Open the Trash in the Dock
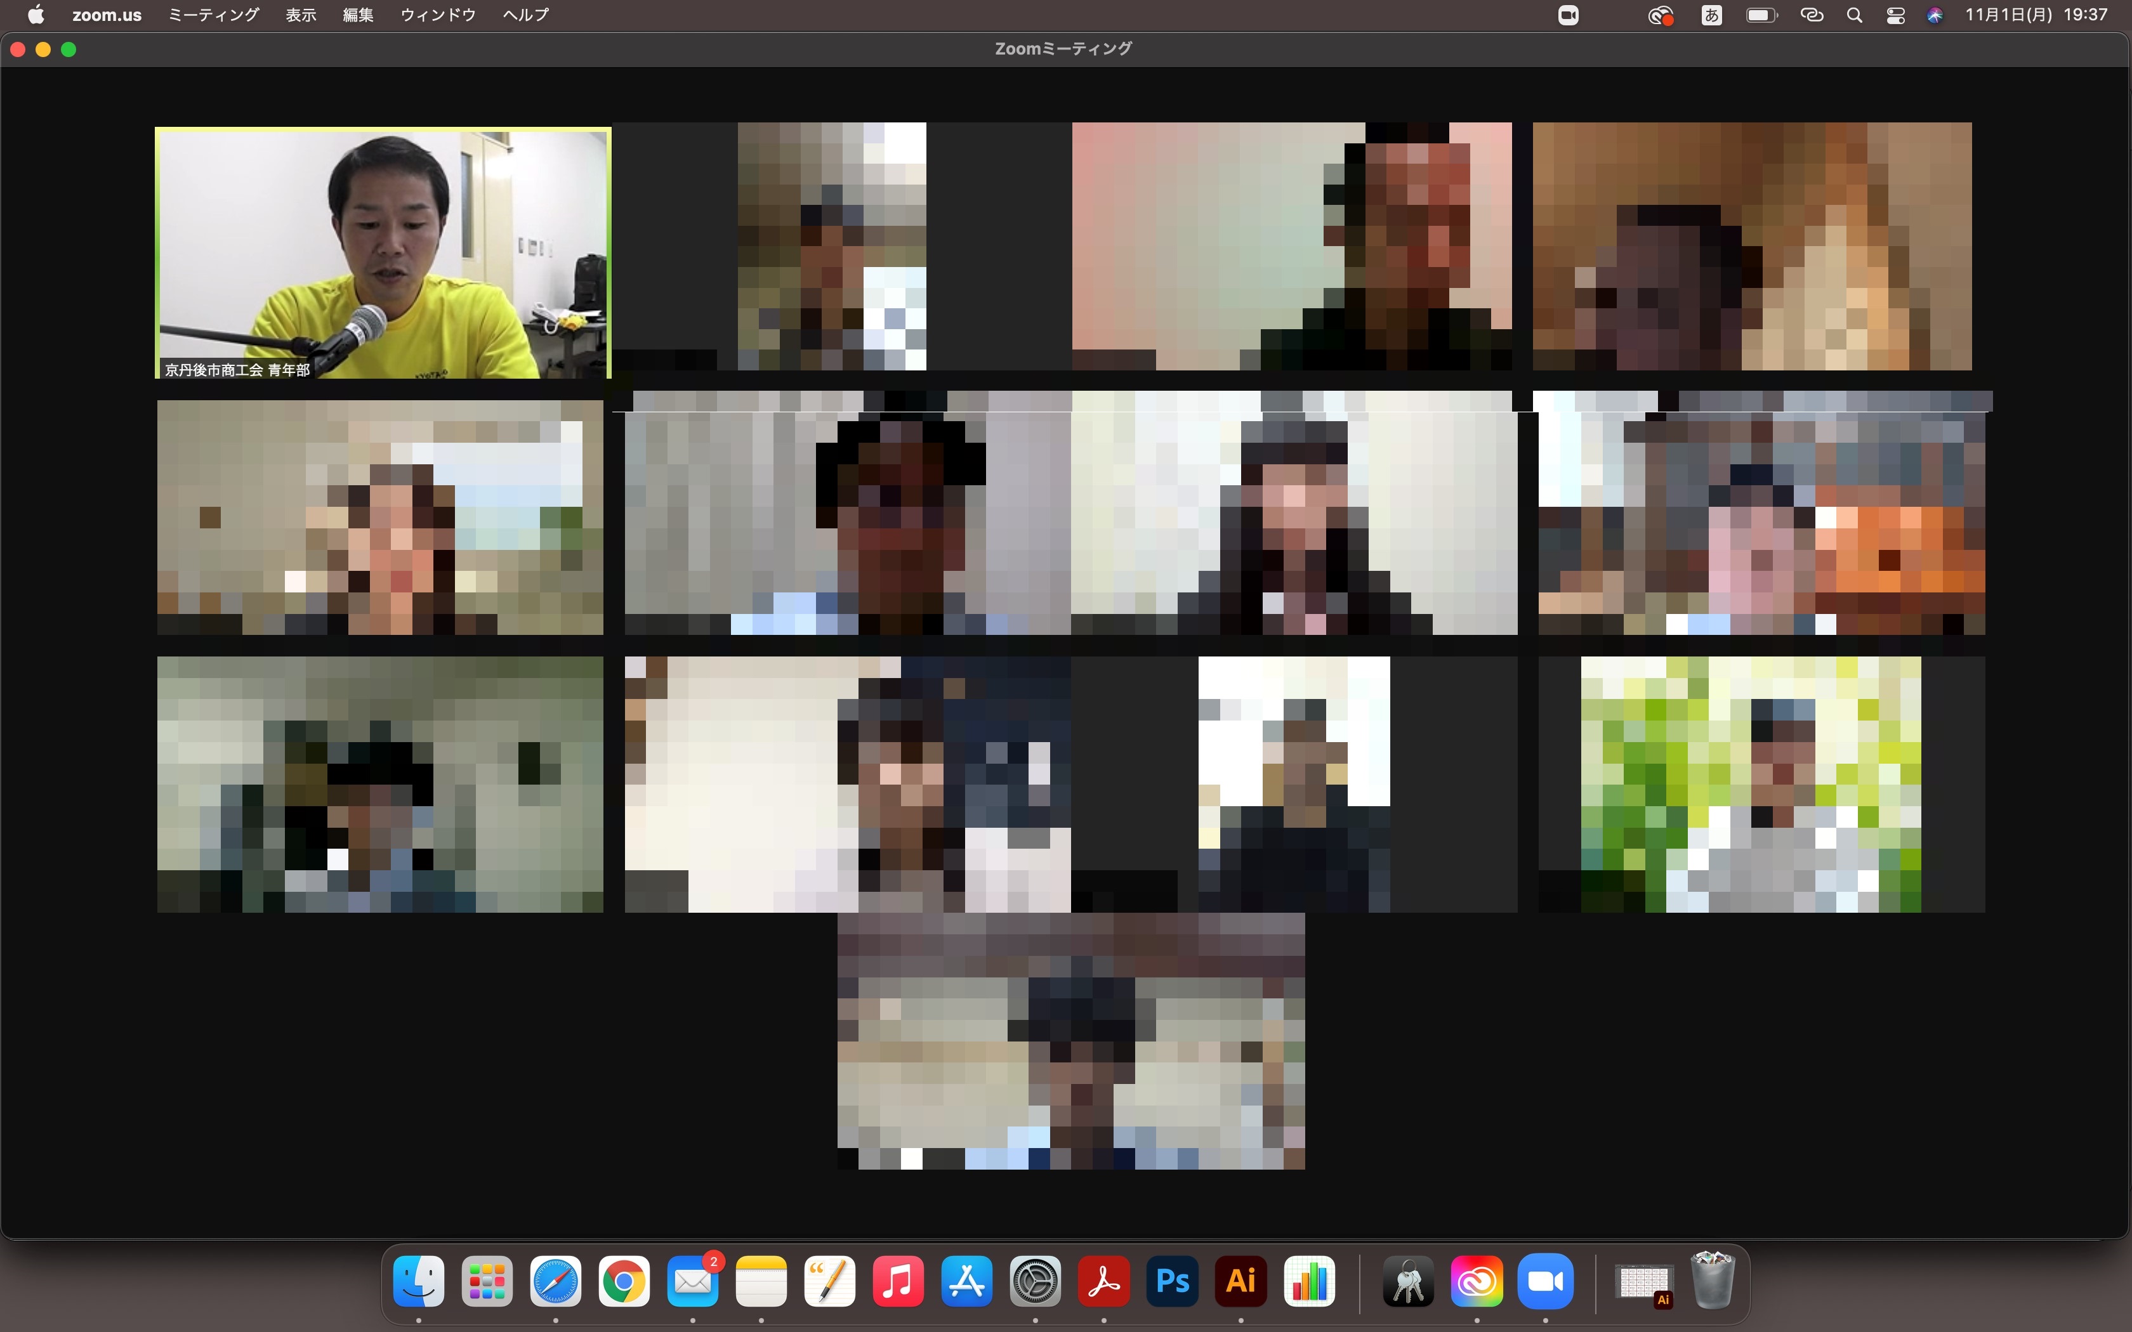Image resolution: width=2132 pixels, height=1332 pixels. click(x=1713, y=1281)
